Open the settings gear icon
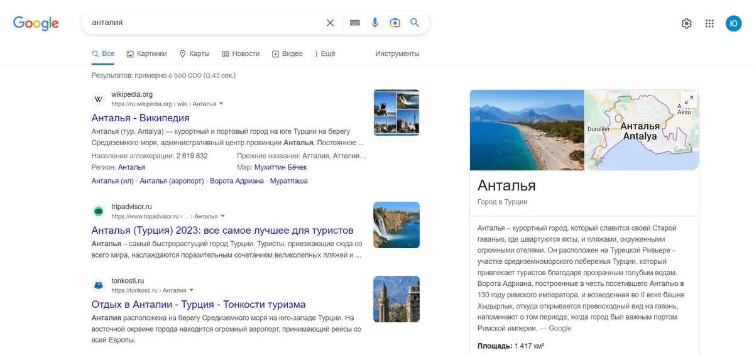Viewport: 754px width, 355px height. (x=687, y=23)
